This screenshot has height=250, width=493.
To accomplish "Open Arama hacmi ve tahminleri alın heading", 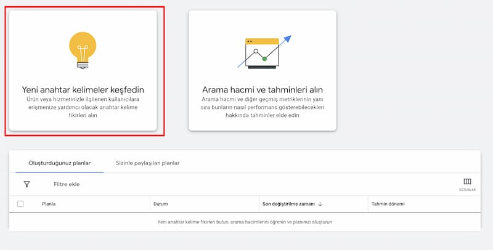I will click(x=263, y=89).
